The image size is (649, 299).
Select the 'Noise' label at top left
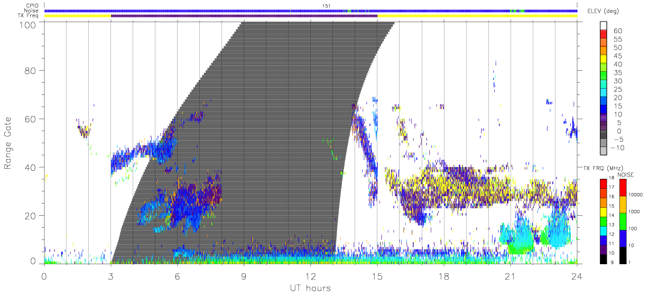pyautogui.click(x=32, y=11)
